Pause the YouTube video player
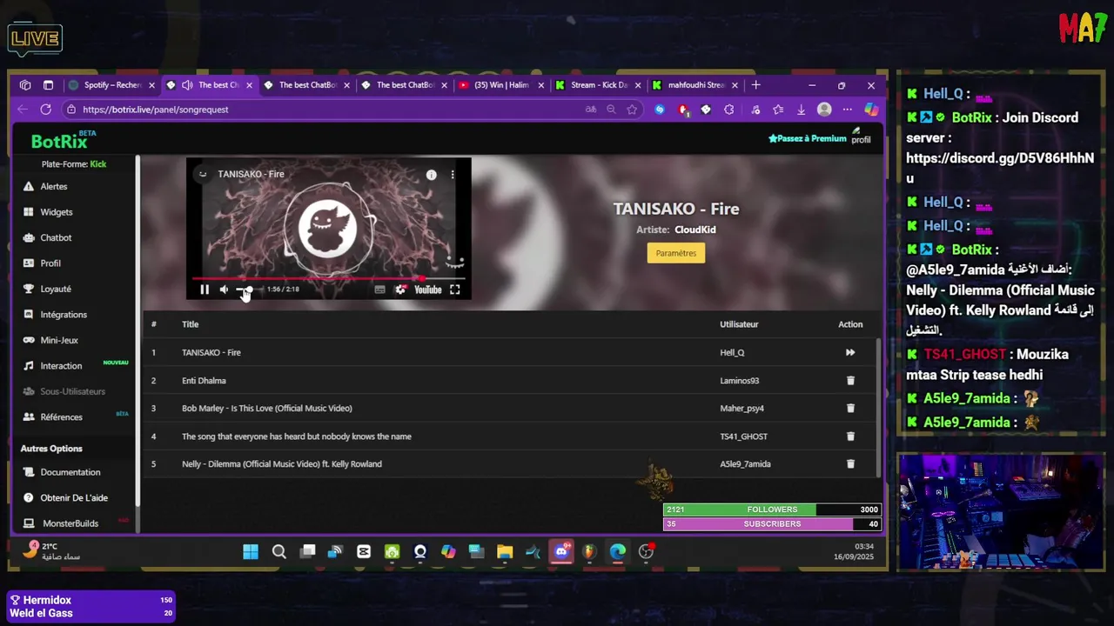 pos(205,290)
